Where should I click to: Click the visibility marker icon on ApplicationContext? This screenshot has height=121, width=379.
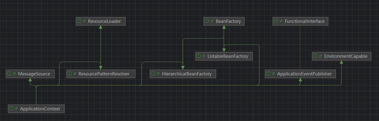coord(17,109)
